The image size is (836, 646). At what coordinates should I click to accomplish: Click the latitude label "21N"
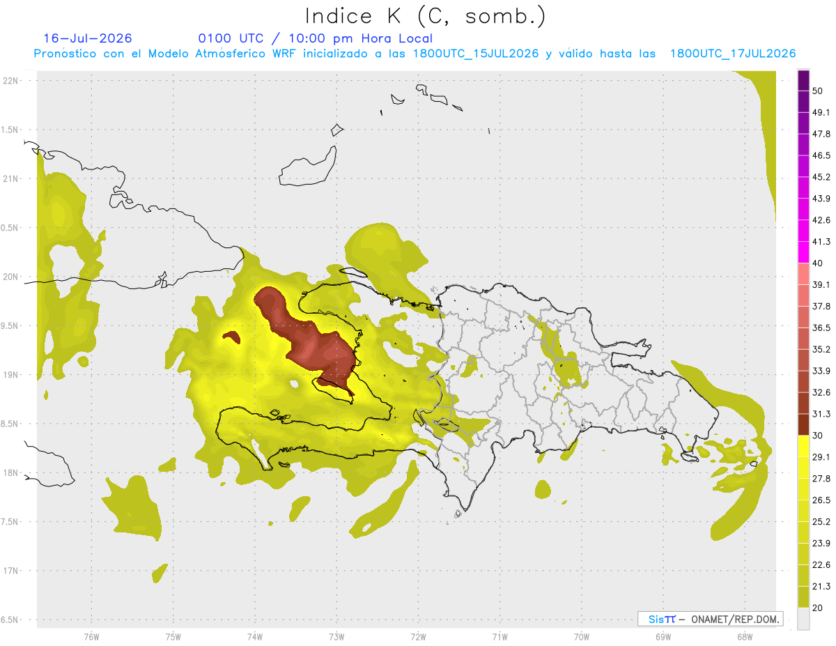(x=10, y=179)
